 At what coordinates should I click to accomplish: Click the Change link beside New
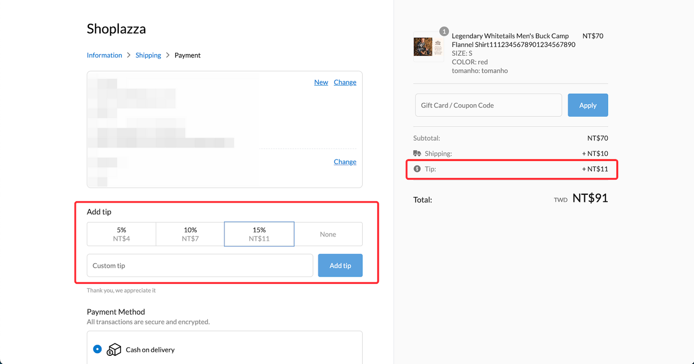(x=345, y=82)
